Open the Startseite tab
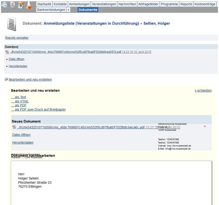The width and height of the screenshot is (219, 205). coord(44,4)
